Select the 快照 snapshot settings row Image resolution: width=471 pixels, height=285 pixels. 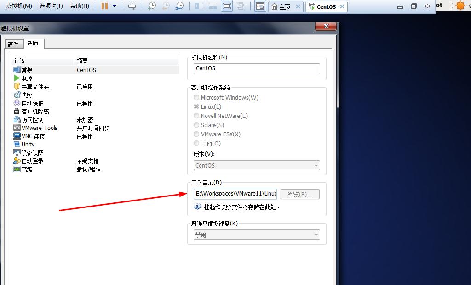(96, 95)
